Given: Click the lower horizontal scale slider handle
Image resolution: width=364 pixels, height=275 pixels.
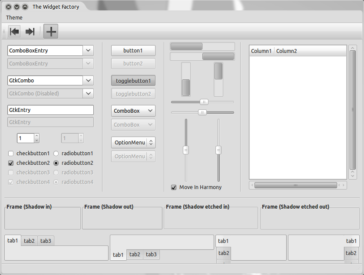Looking at the screenshot, I should coord(202,112).
